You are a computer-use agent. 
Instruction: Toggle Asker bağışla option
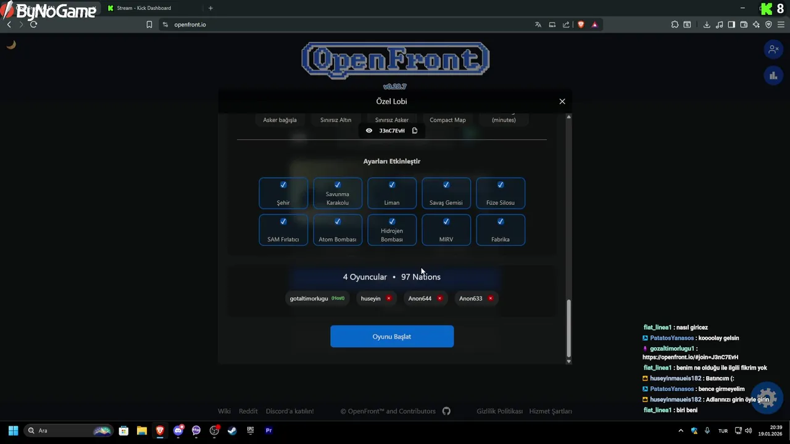point(280,120)
